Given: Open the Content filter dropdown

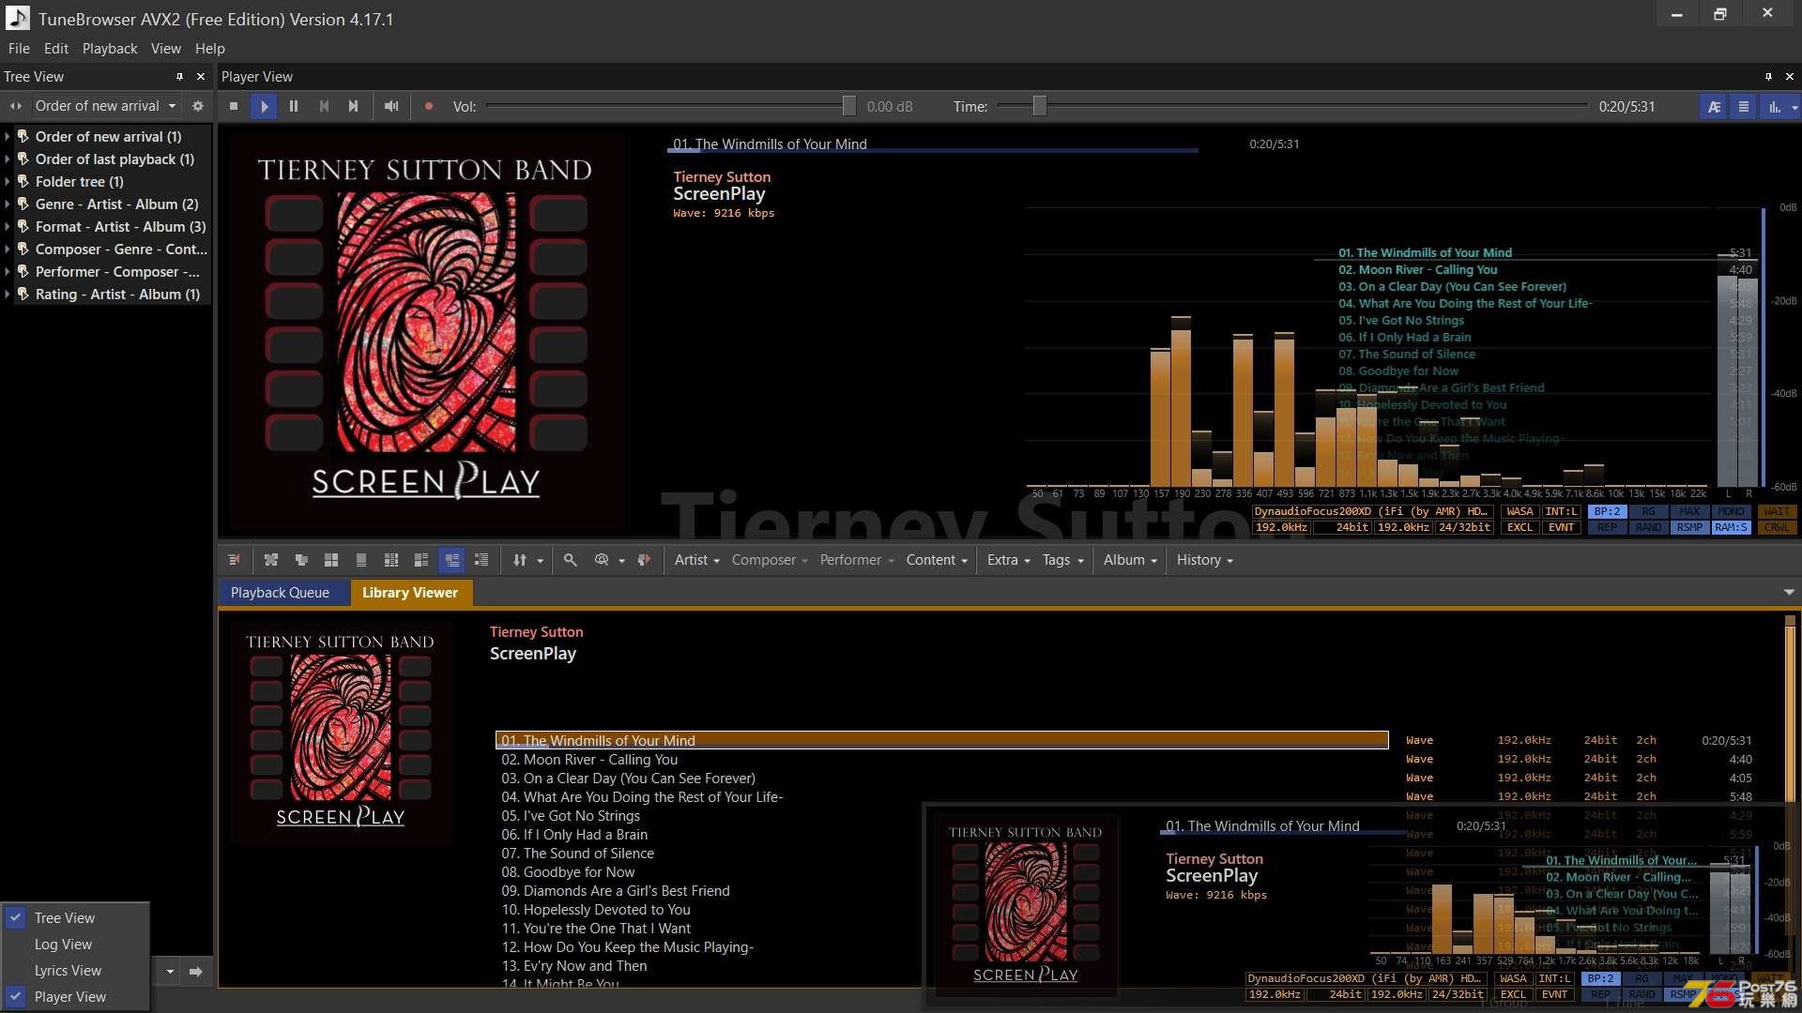Looking at the screenshot, I should (x=937, y=560).
